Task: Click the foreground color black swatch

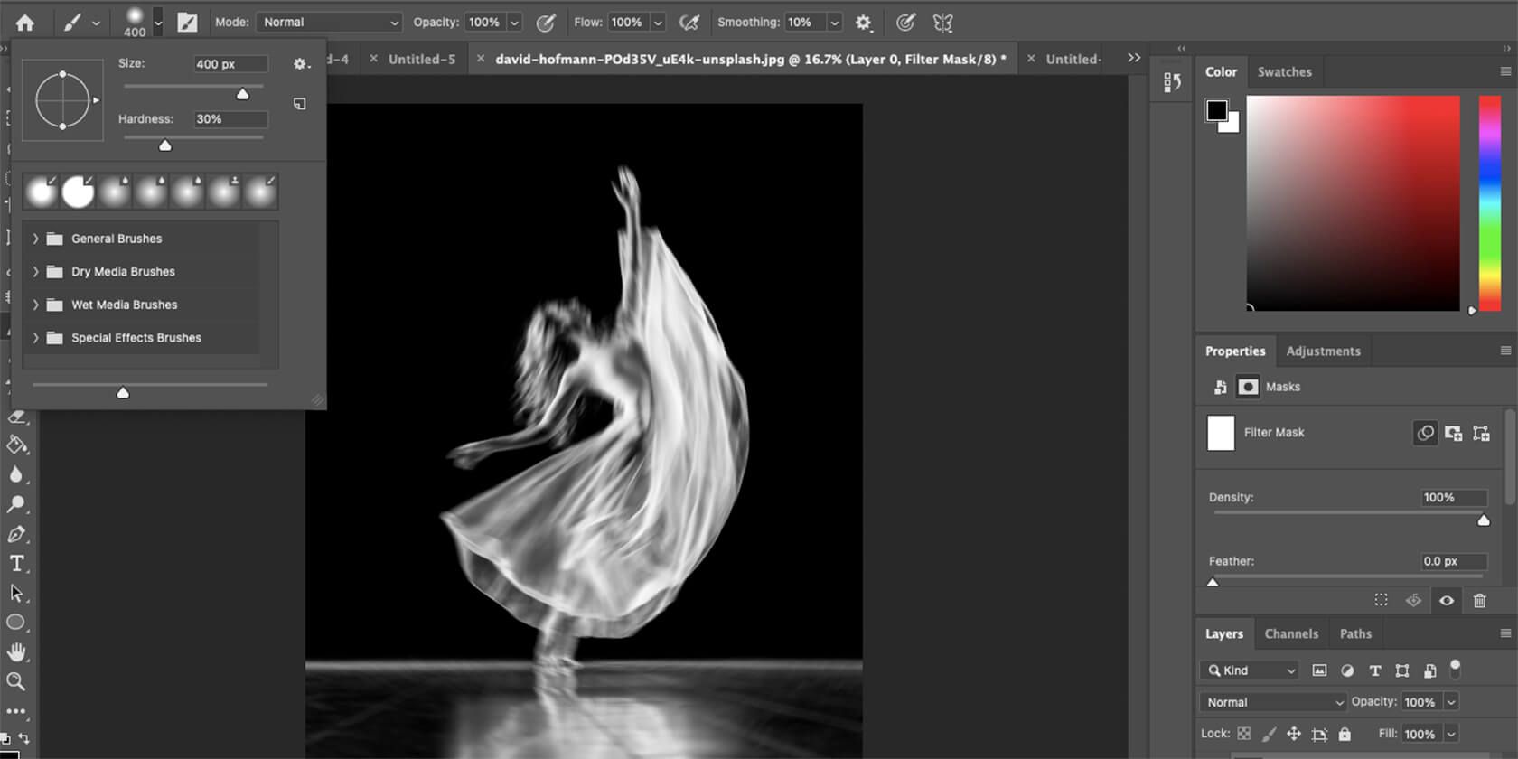Action: [x=1216, y=110]
